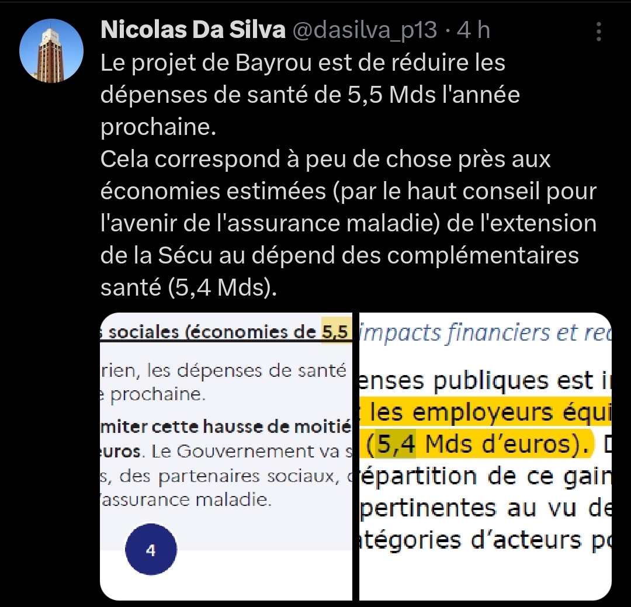Screen dimensions: 631x607
Task: Click the bold text miter cette hausse de moitié
Action: [226, 426]
